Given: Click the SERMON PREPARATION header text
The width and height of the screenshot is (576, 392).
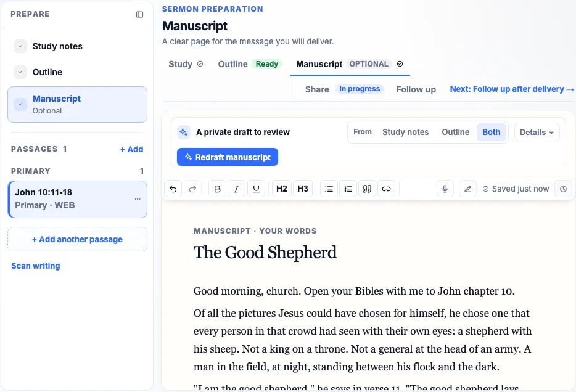Looking at the screenshot, I should [x=213, y=9].
